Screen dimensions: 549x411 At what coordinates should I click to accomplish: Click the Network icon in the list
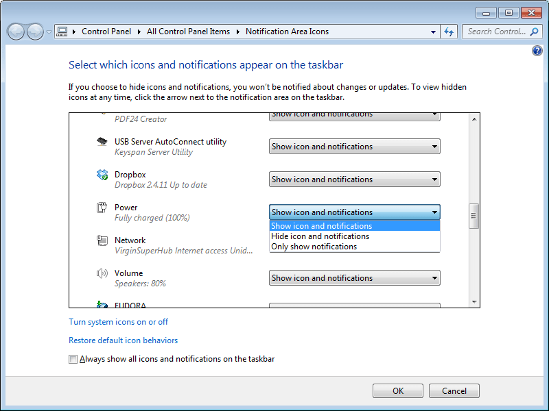(x=102, y=240)
